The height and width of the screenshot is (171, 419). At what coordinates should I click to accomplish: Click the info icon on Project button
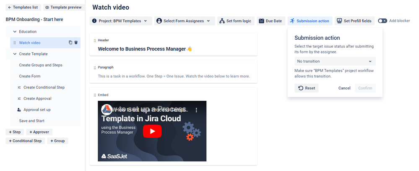click(x=94, y=21)
